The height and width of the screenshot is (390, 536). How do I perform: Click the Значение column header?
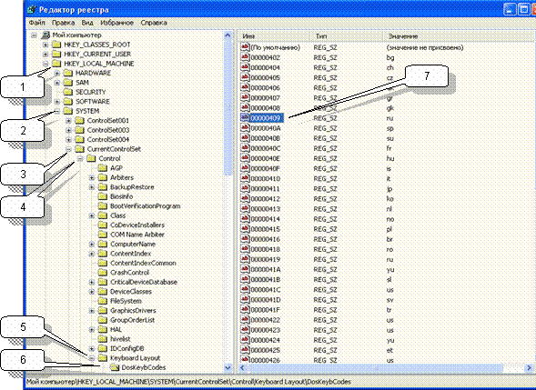[459, 35]
